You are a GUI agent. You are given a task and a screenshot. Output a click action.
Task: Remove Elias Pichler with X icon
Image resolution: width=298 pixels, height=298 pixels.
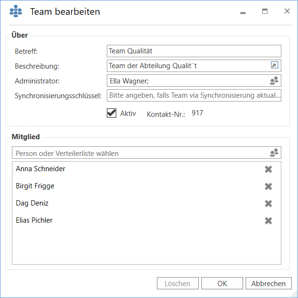click(x=268, y=221)
